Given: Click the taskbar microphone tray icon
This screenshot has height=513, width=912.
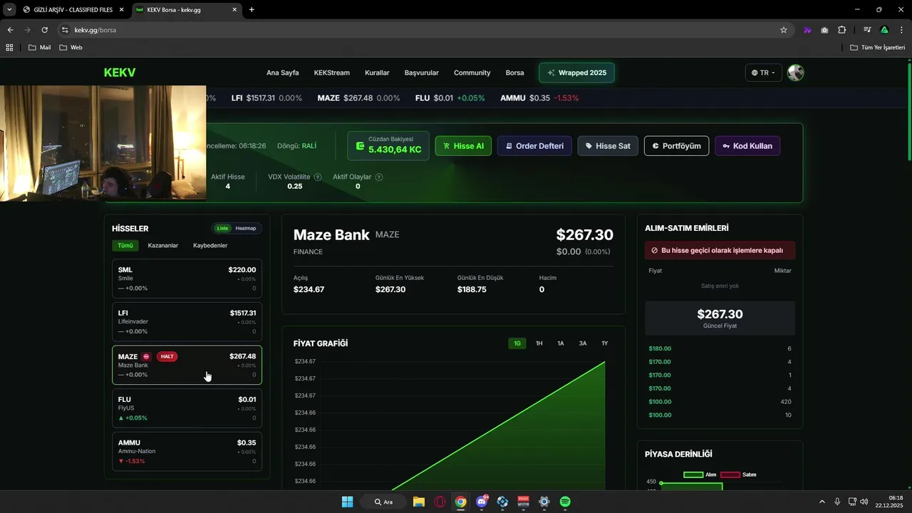Looking at the screenshot, I should click(x=837, y=502).
